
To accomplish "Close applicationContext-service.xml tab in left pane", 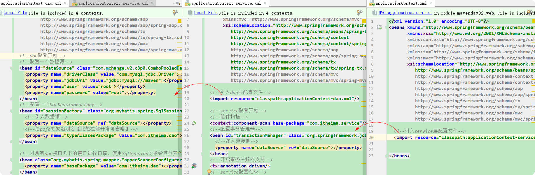I will [x=152, y=3].
